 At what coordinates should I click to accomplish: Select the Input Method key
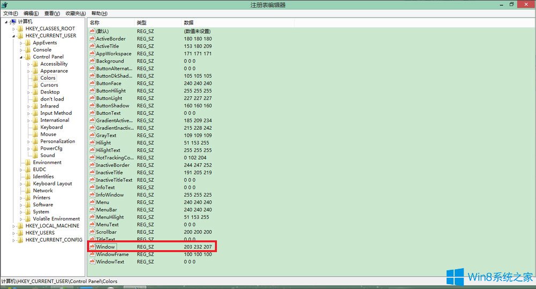tap(56, 113)
